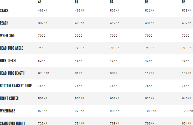Screen dimensions: 193x125
Task: Click the Stack row label
Action: click(x=4, y=10)
